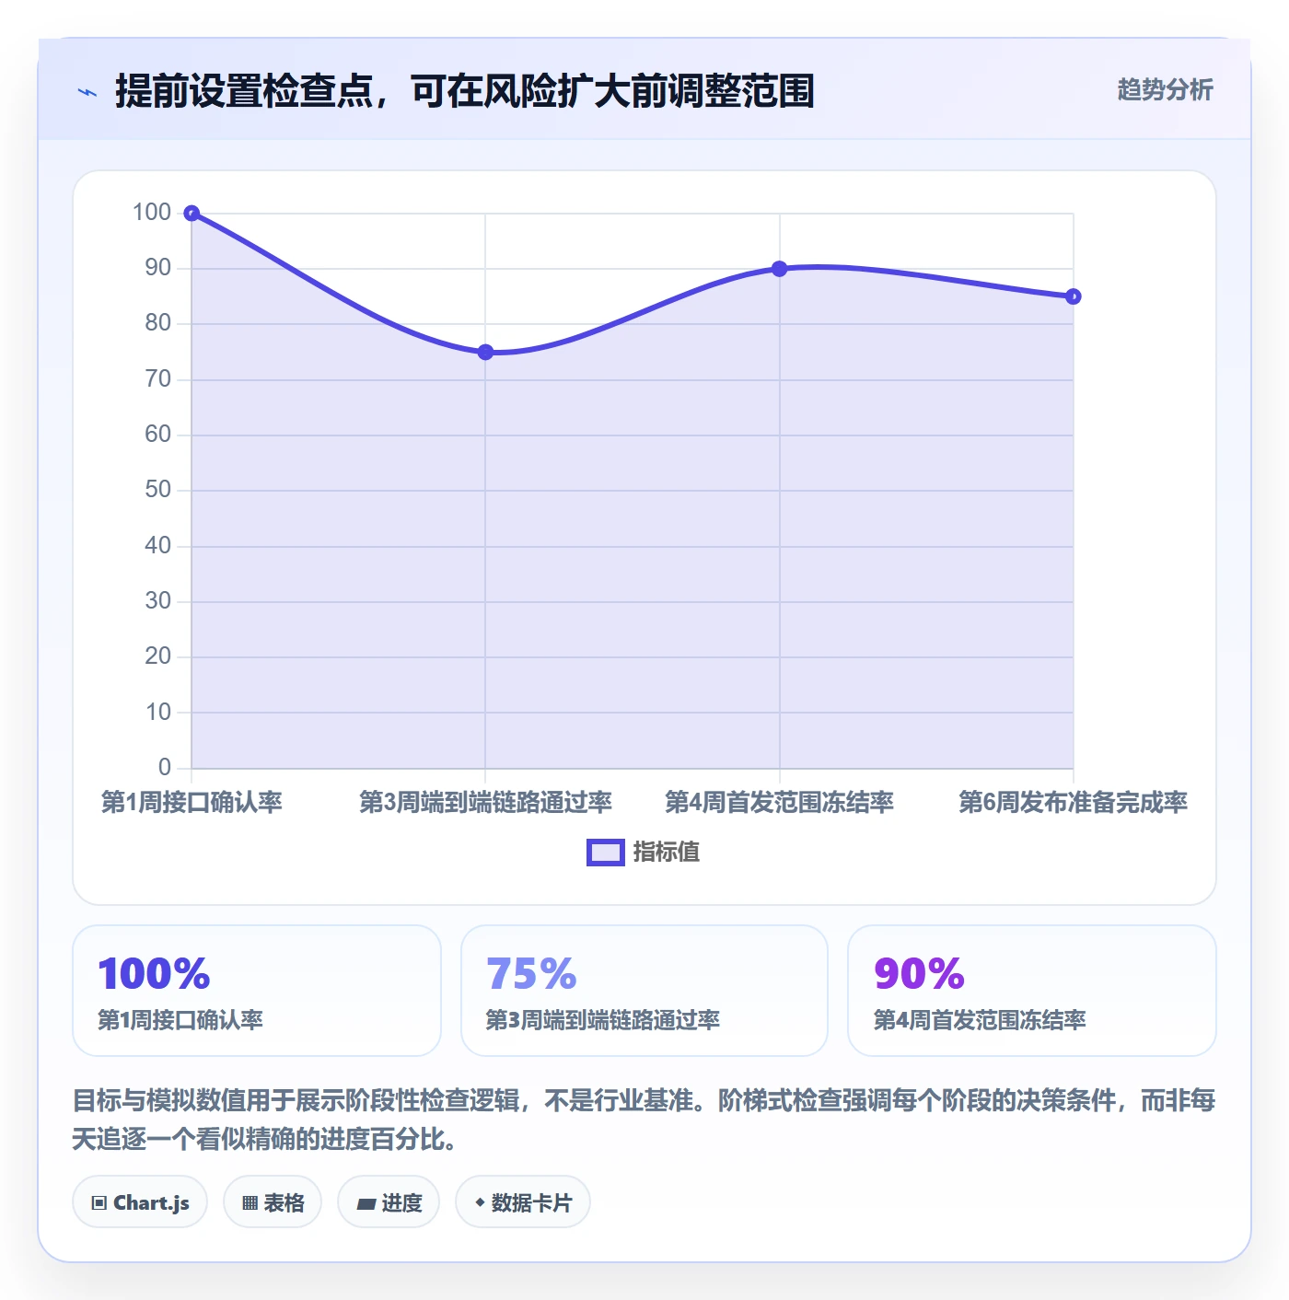
Task: Select the Chart.js tag
Action: click(140, 1201)
